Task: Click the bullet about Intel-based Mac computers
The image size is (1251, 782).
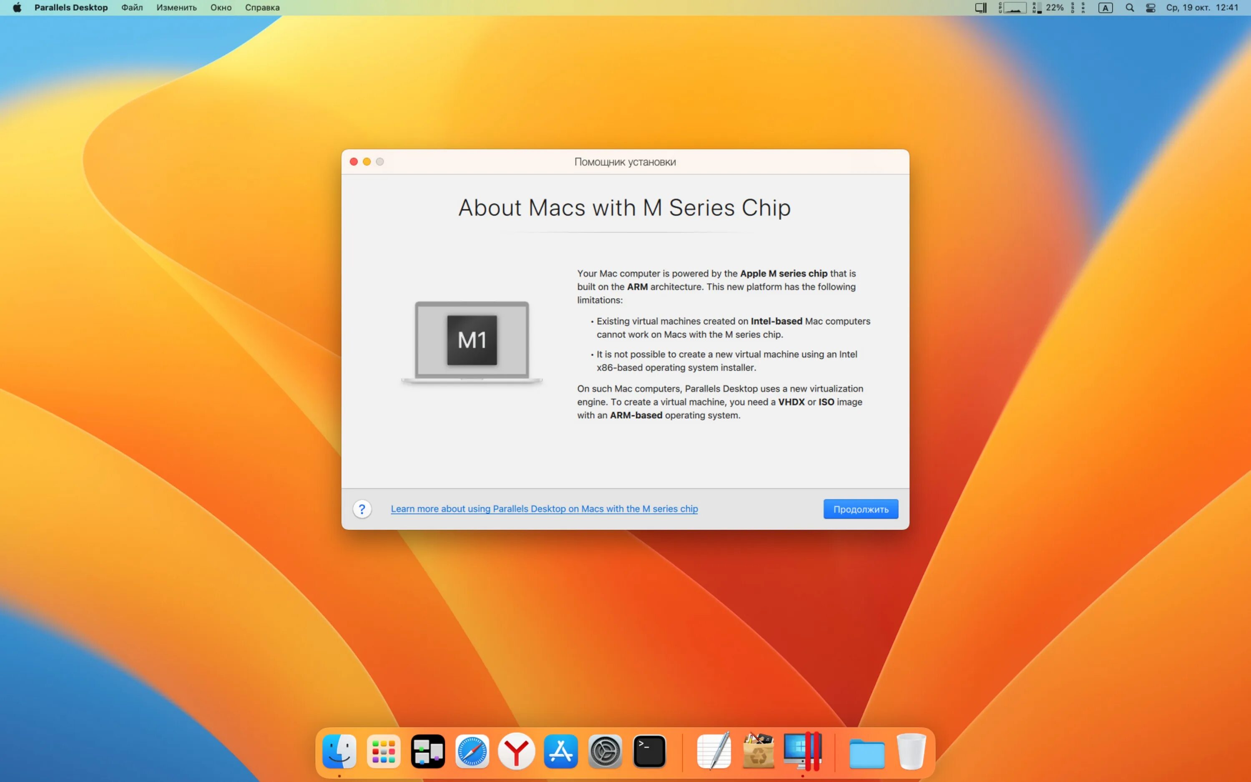Action: 731,328
